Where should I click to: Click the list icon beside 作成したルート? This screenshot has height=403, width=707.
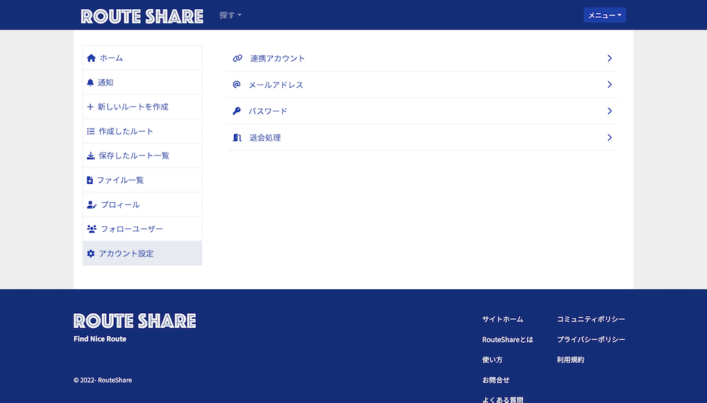(x=90, y=132)
